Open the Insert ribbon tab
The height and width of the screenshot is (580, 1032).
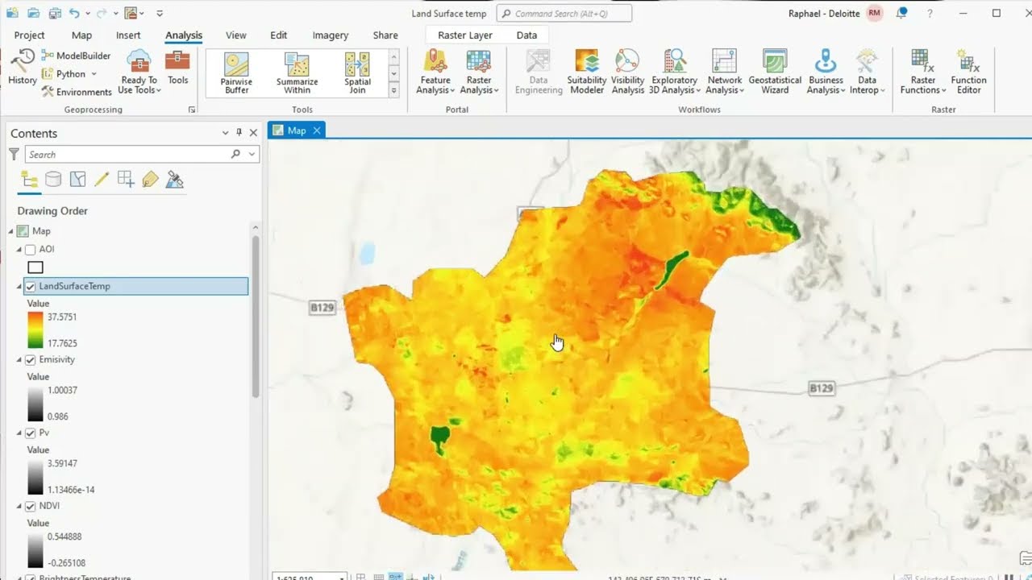(x=128, y=35)
